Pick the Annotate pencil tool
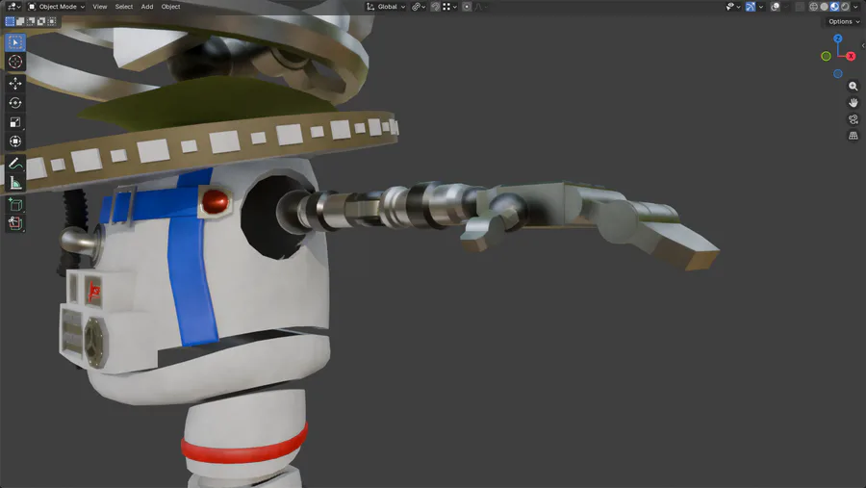This screenshot has height=488, width=866. [x=14, y=163]
